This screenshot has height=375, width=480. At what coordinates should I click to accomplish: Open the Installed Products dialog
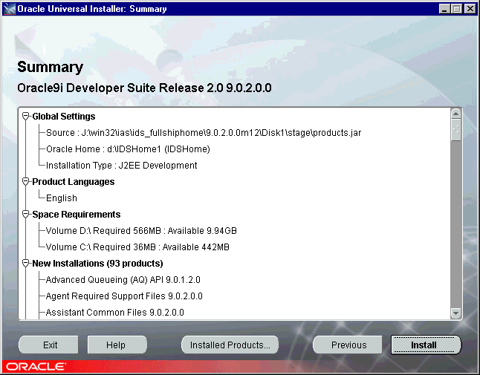230,345
